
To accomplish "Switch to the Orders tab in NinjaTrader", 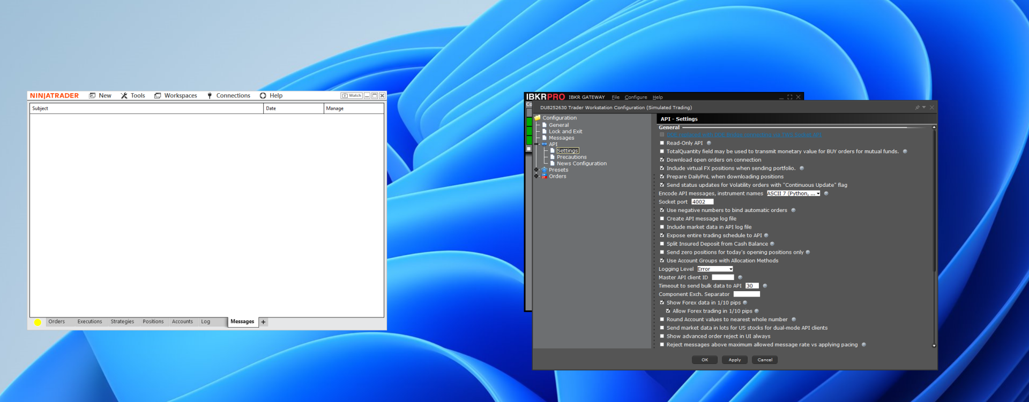I will coord(56,322).
